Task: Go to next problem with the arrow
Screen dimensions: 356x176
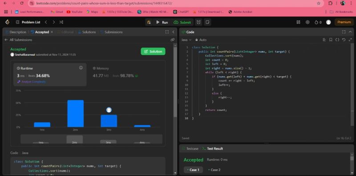Action: point(53,22)
